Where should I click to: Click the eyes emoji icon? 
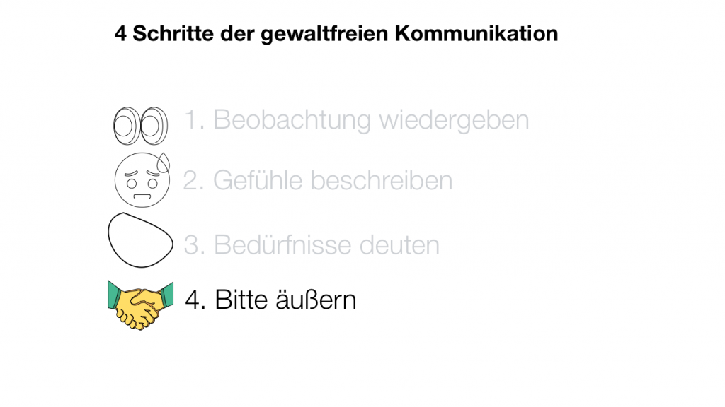[140, 125]
